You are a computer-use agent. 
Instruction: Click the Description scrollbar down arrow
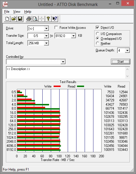[128, 76]
